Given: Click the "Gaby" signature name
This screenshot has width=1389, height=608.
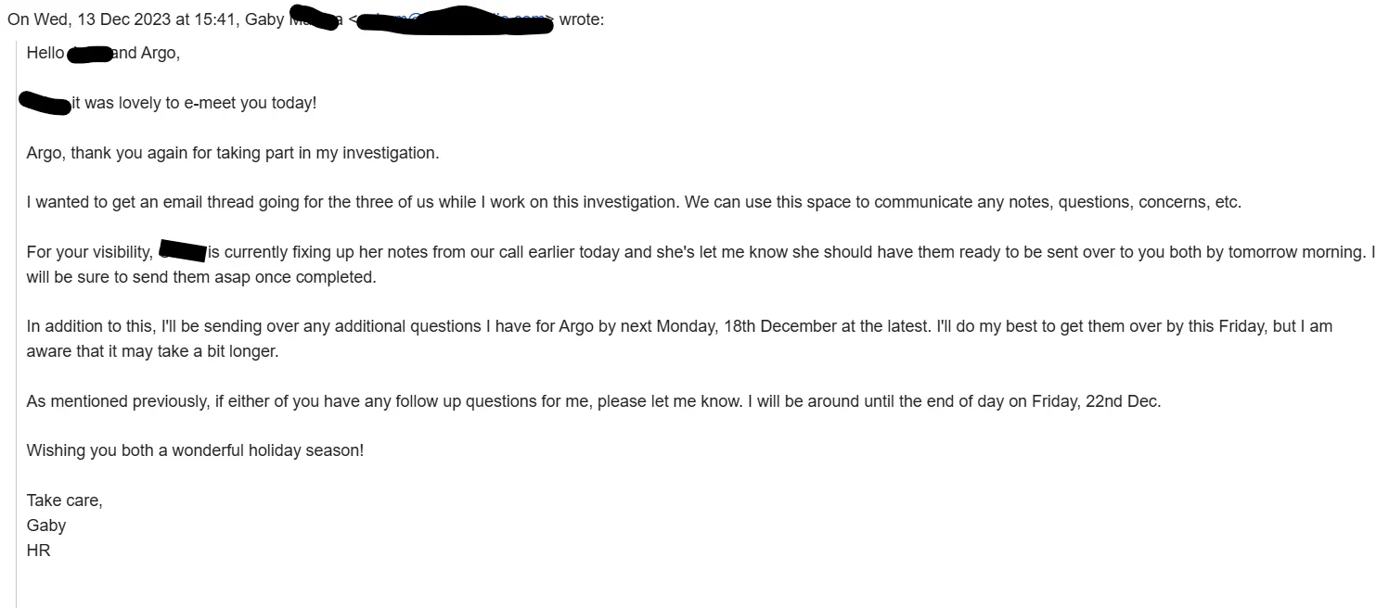Looking at the screenshot, I should [x=46, y=526].
